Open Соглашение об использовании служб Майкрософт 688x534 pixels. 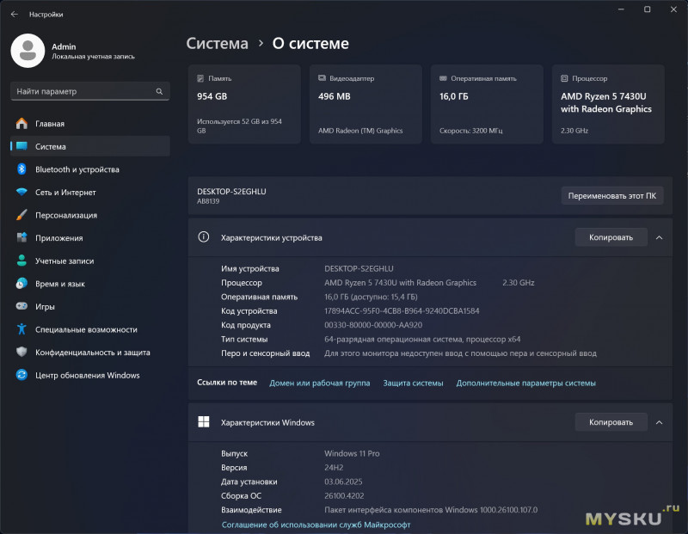click(x=316, y=525)
